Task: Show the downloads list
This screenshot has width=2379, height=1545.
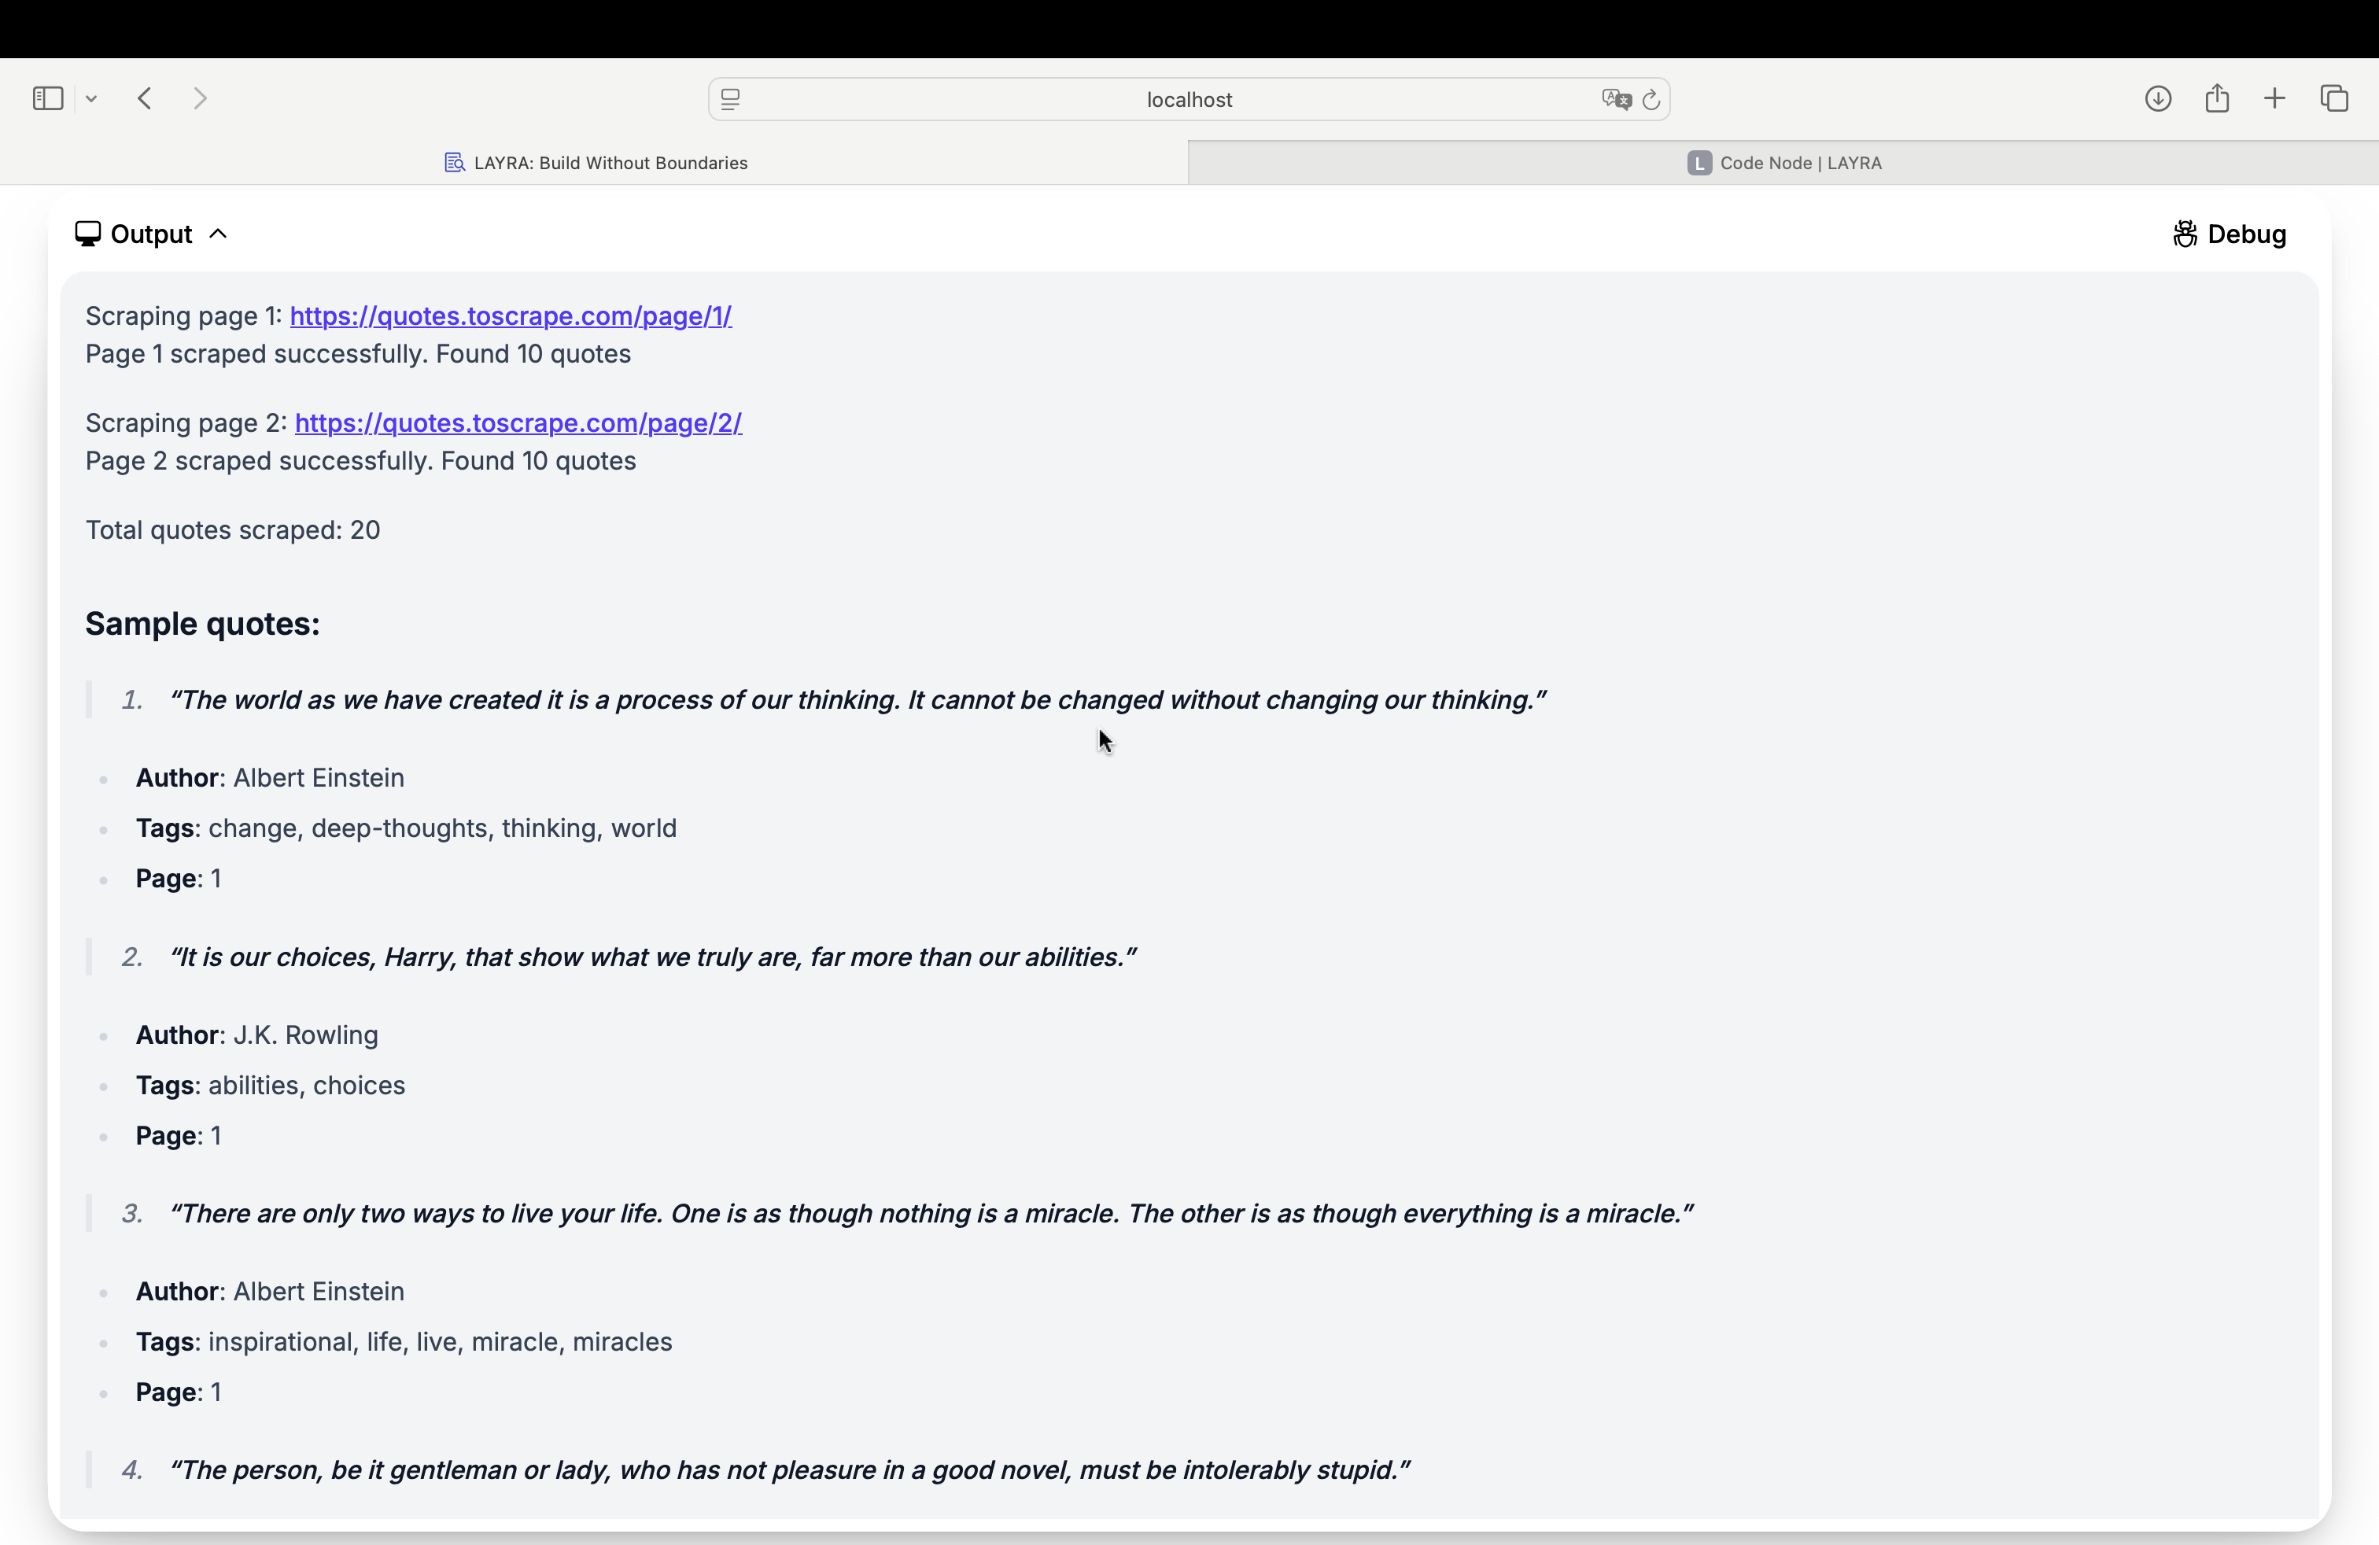Action: pos(2158,98)
